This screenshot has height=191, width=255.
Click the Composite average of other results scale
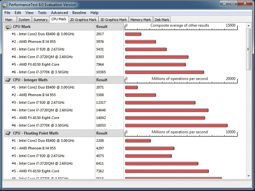pos(181,27)
